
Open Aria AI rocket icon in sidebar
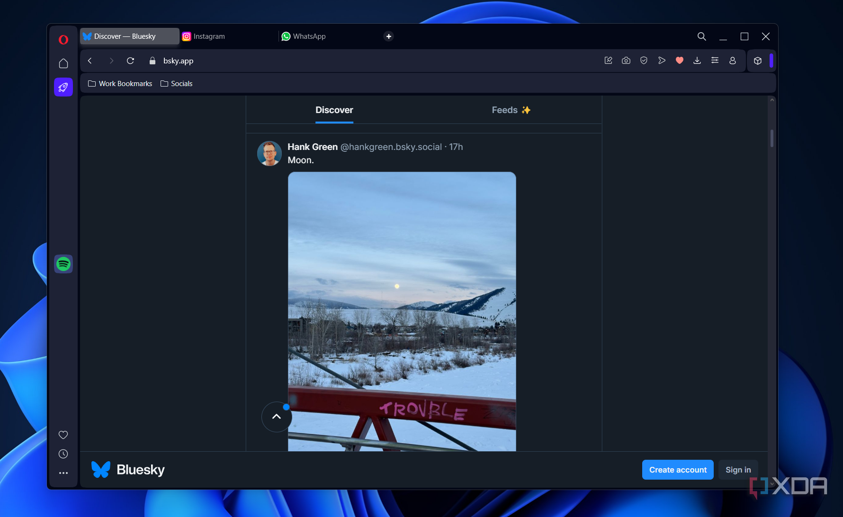[x=63, y=87]
